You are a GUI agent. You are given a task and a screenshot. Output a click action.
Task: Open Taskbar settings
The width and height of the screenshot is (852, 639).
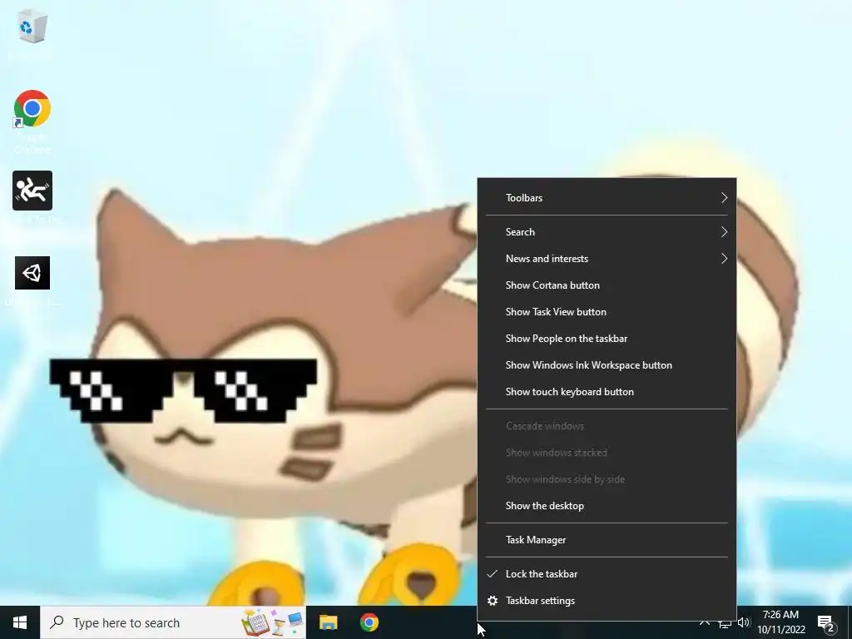[607, 601]
